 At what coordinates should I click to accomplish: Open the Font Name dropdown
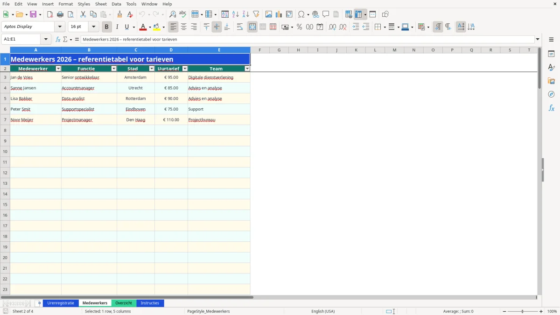(x=60, y=27)
